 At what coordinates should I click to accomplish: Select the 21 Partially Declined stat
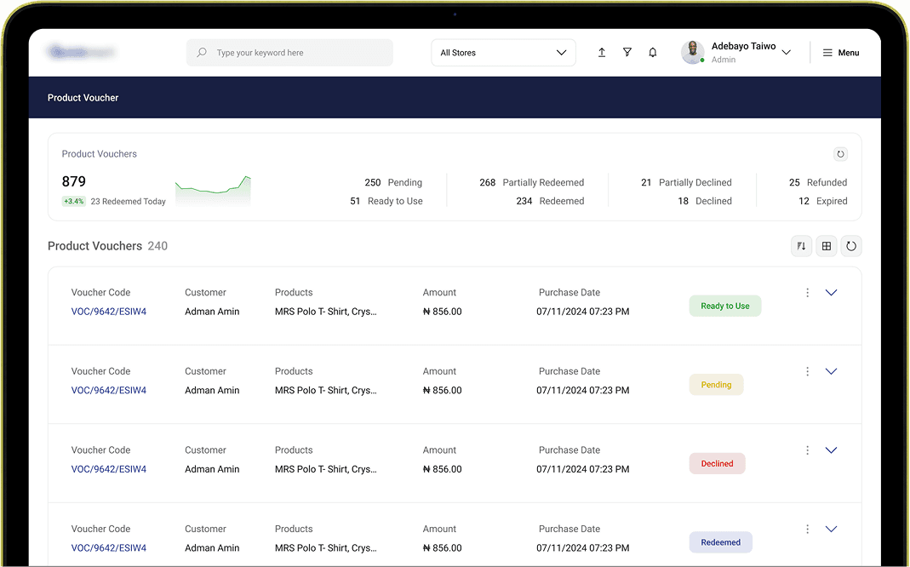tap(686, 182)
